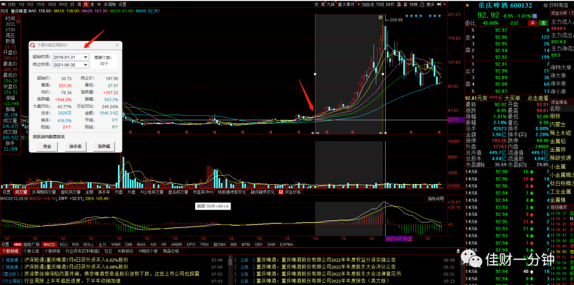Image resolution: width=574 pixels, height=285 pixels.
Task: Click the download arrow icon in the news panel
Action: point(458,251)
